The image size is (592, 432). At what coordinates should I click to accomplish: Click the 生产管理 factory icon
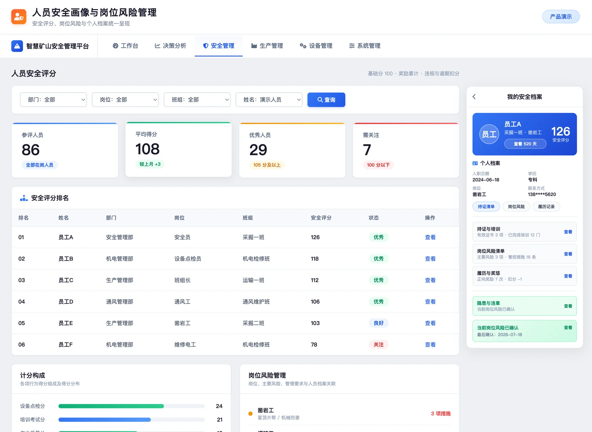click(254, 46)
